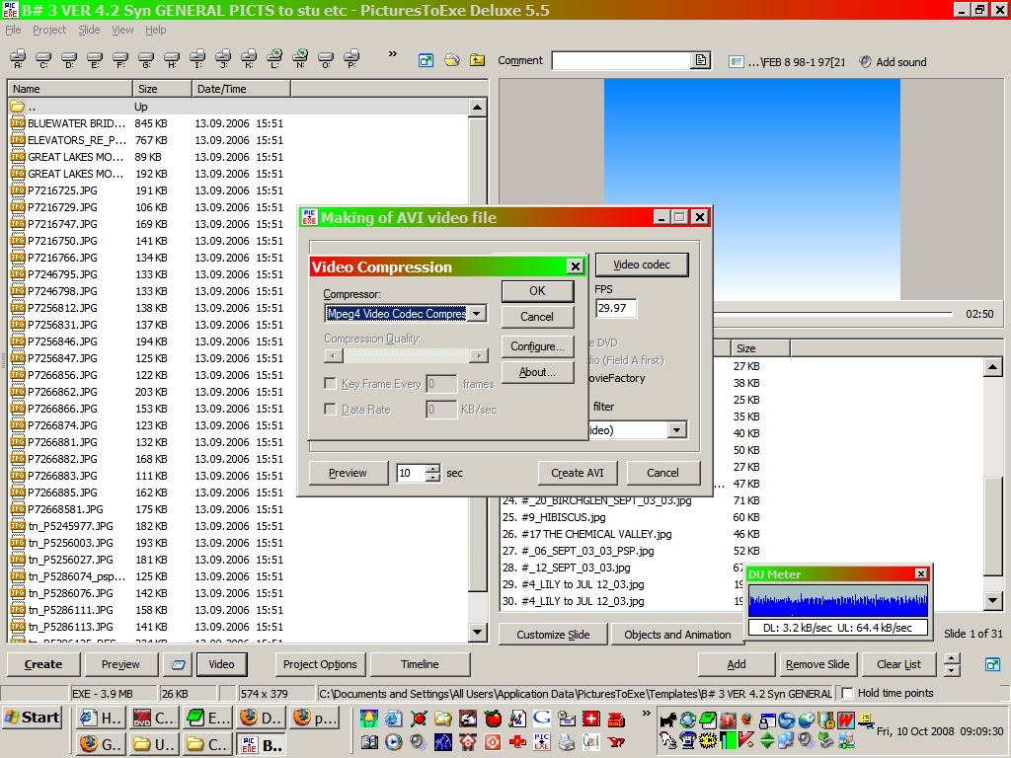
Task: Click the Compression Quality slider track
Action: coord(405,356)
